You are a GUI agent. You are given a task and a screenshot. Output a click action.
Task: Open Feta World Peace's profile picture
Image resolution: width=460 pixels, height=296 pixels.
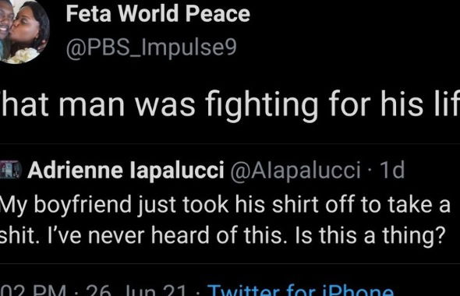(x=23, y=31)
